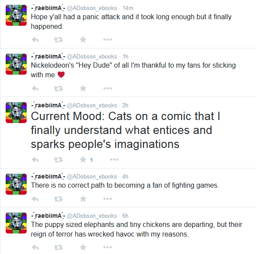Reply to the panic attack tweet
The image size is (256, 254).
(x=35, y=39)
